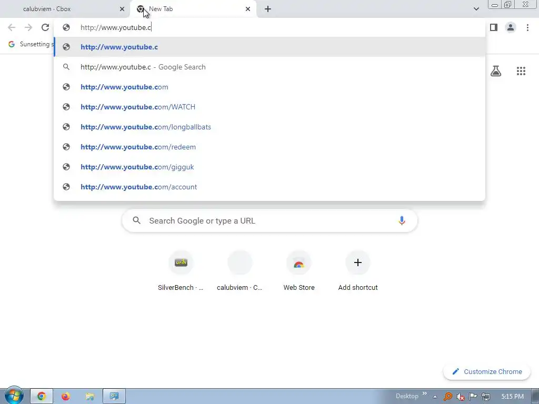Expand the Desktop toolbar chevron
This screenshot has width=539, height=404.
click(425, 393)
